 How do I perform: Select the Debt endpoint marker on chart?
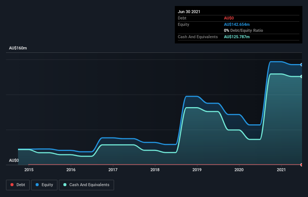tap(302, 165)
